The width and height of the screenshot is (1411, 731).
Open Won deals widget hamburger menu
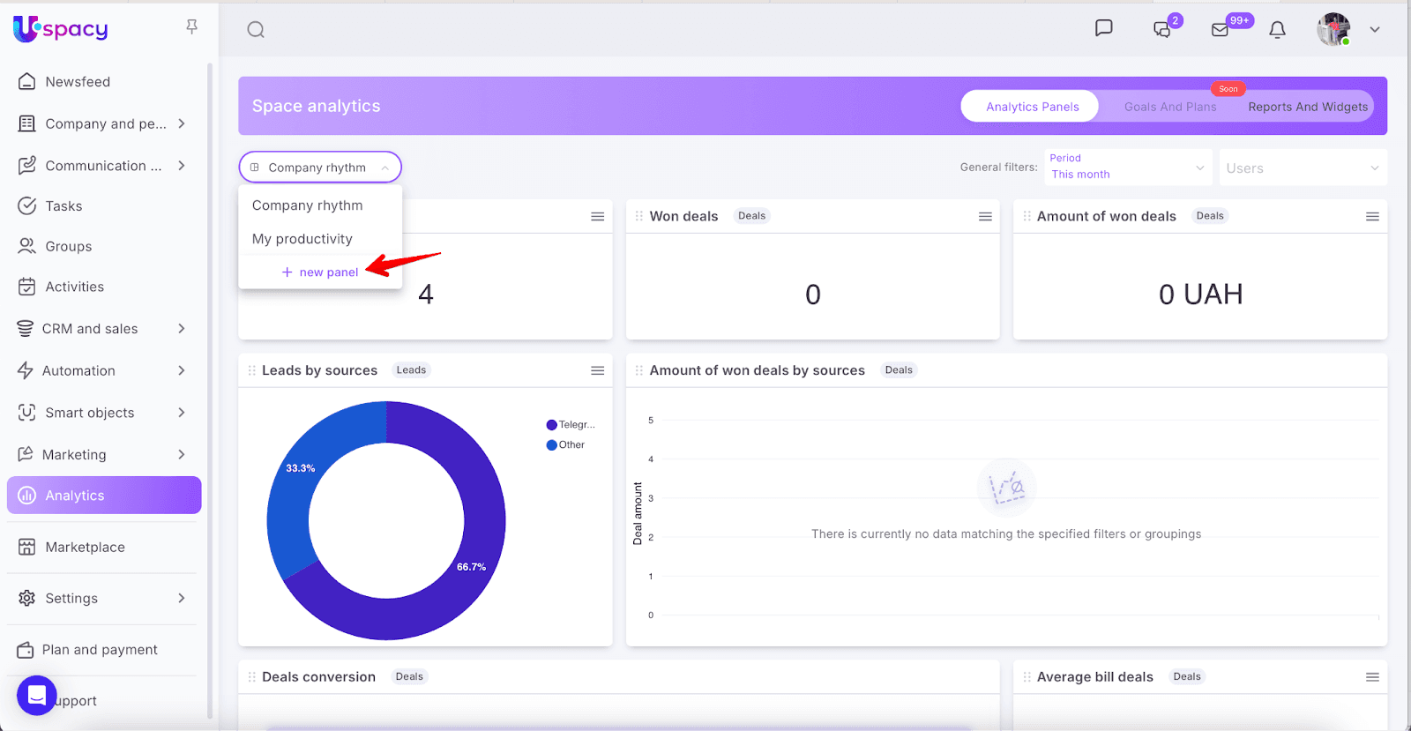[x=985, y=217]
